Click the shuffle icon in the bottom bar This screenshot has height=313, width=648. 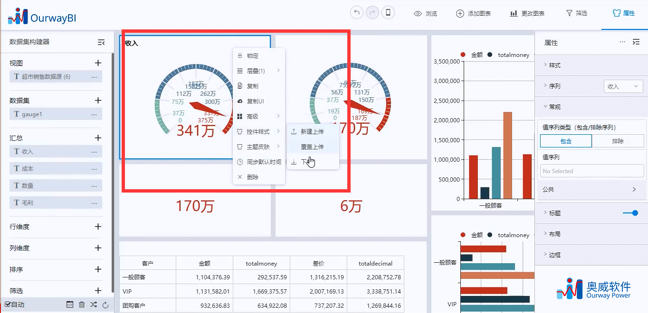click(x=94, y=304)
